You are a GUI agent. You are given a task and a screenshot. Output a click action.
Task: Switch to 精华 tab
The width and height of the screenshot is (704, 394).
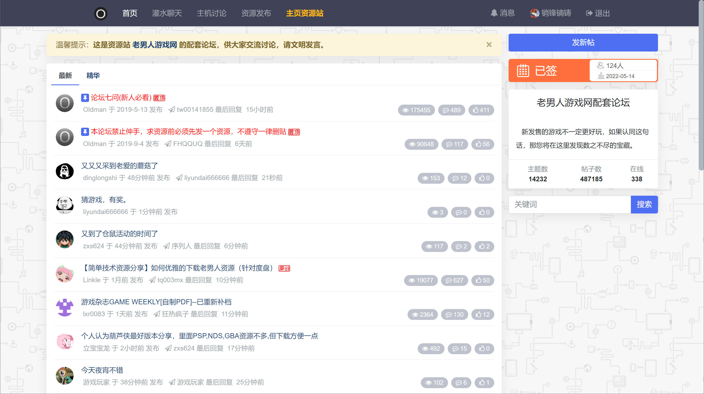coord(93,75)
